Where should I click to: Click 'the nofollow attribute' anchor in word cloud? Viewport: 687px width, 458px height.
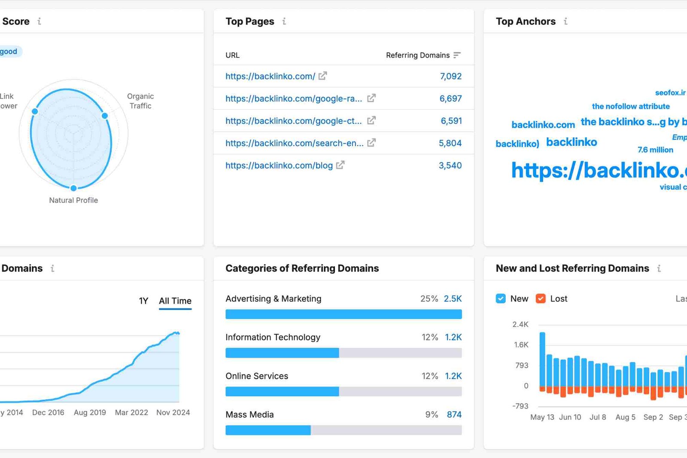pyautogui.click(x=630, y=106)
